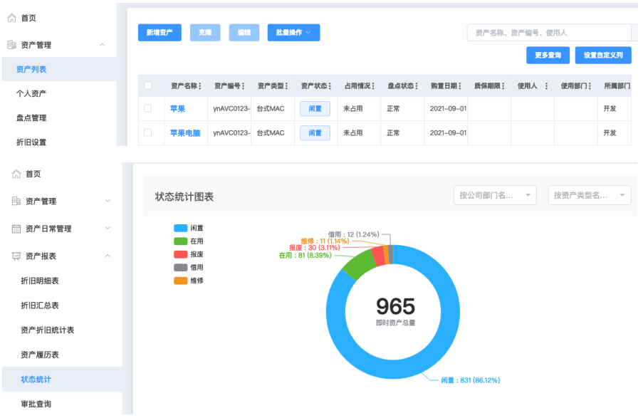Open the 批量操作 dropdown
Screen dimensions: 643x418
293,33
